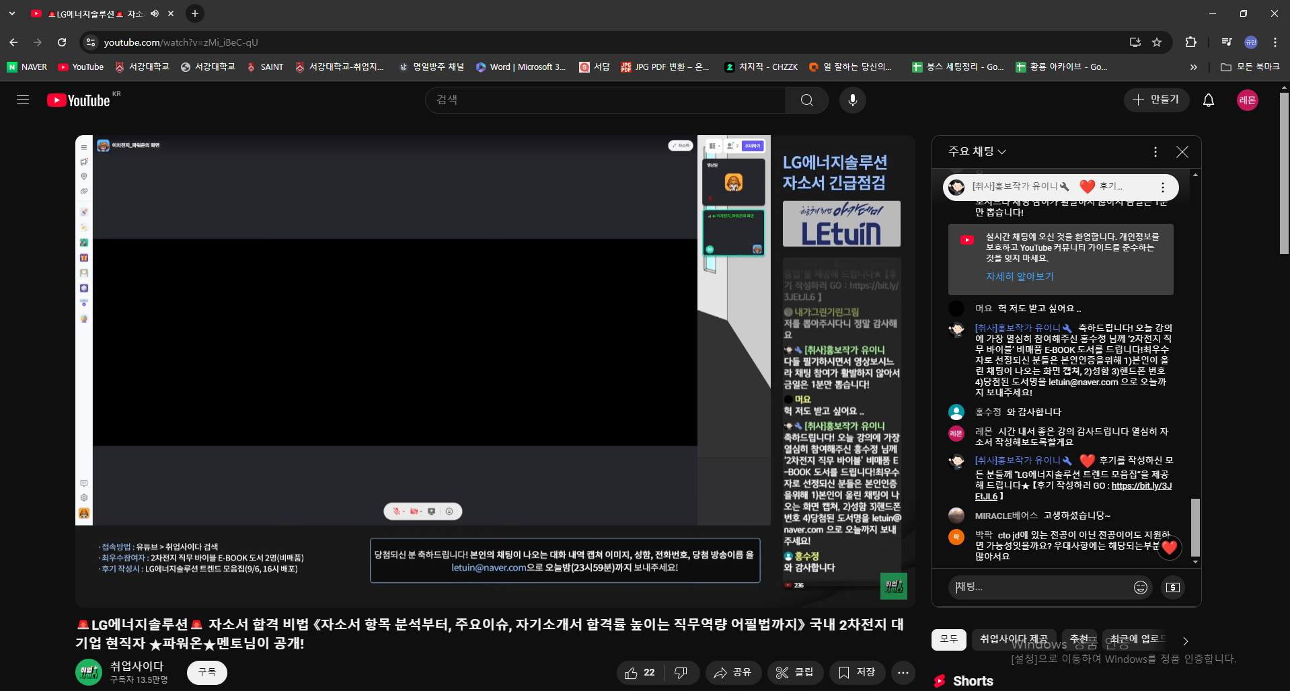Close the live chat panel

[x=1182, y=152]
